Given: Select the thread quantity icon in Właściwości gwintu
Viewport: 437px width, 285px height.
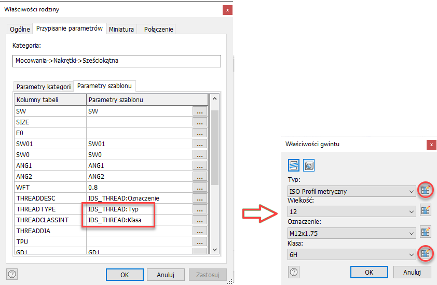Looking at the screenshot, I should (309, 165).
